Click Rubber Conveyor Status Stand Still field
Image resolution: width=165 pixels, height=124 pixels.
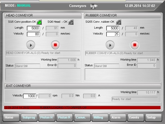[107, 66]
